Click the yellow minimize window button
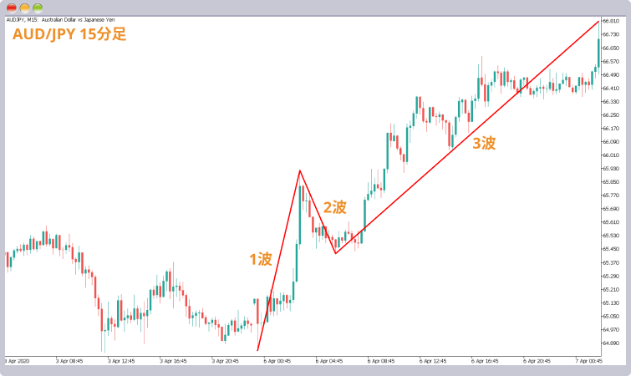 click(x=24, y=8)
